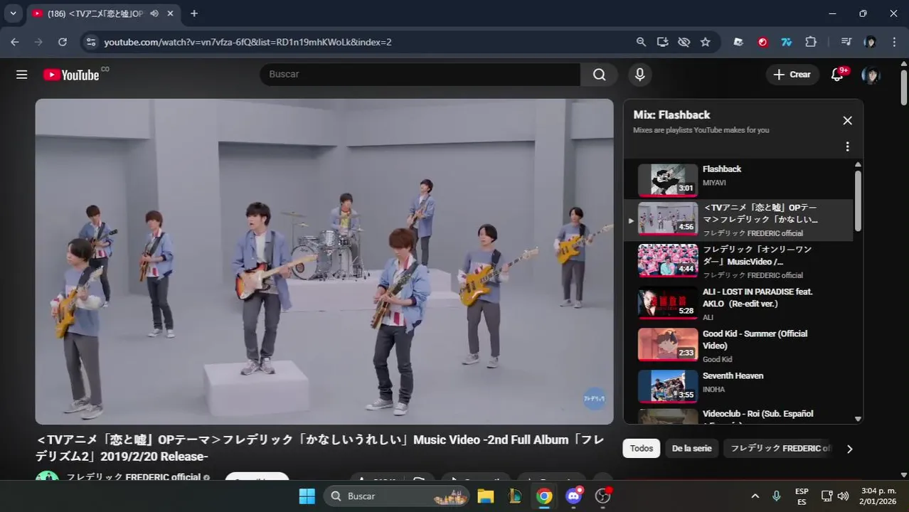909x512 pixels.
Task: Open new Chrome tab with plus
Action: pos(194,14)
